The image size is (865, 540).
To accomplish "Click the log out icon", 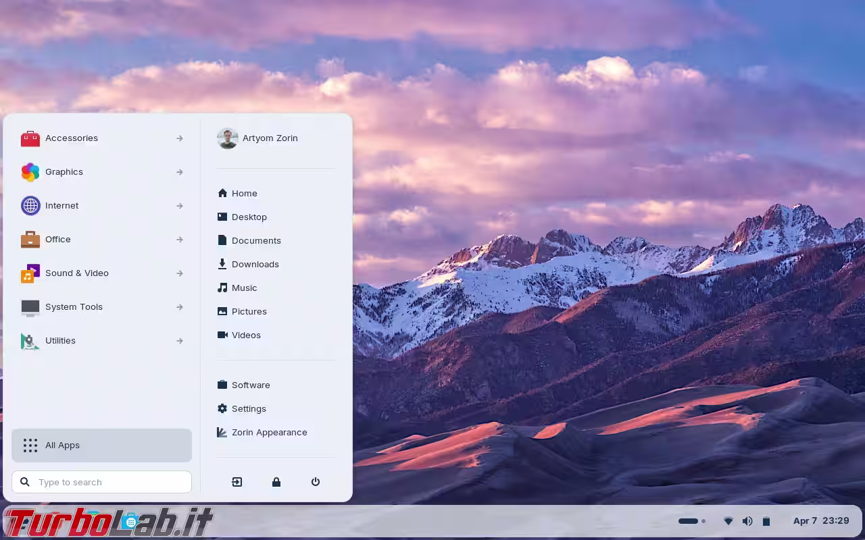I will click(237, 482).
